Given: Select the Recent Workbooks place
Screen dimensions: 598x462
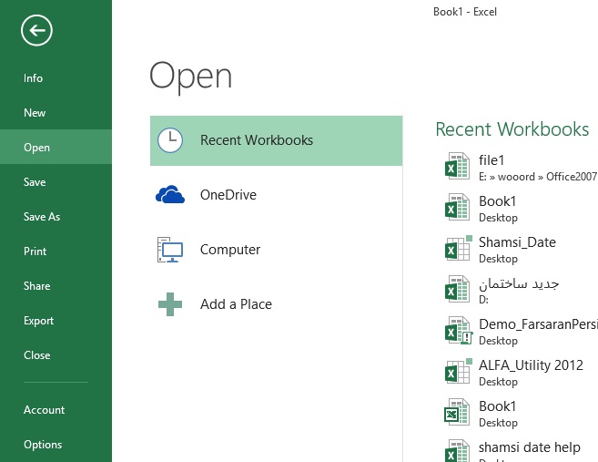Looking at the screenshot, I should (x=276, y=140).
